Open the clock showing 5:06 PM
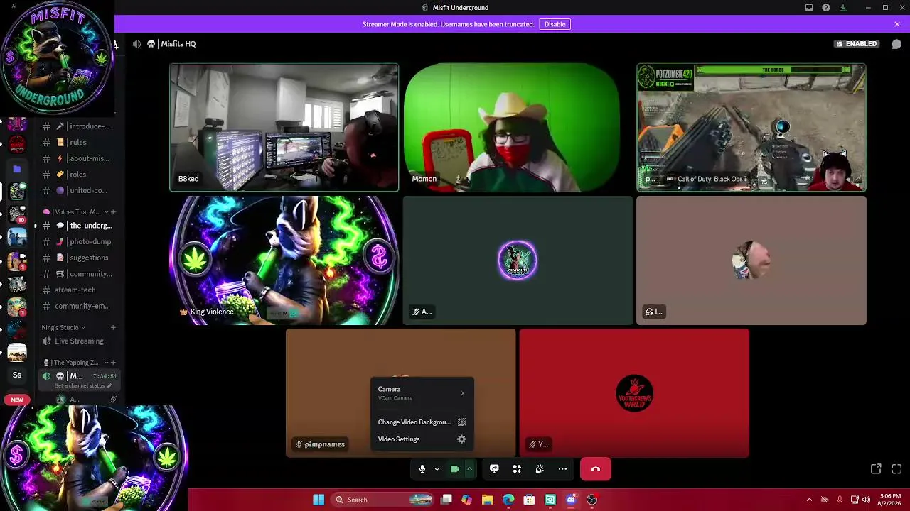Screen dimensions: 910x511 pyautogui.click(x=890, y=500)
